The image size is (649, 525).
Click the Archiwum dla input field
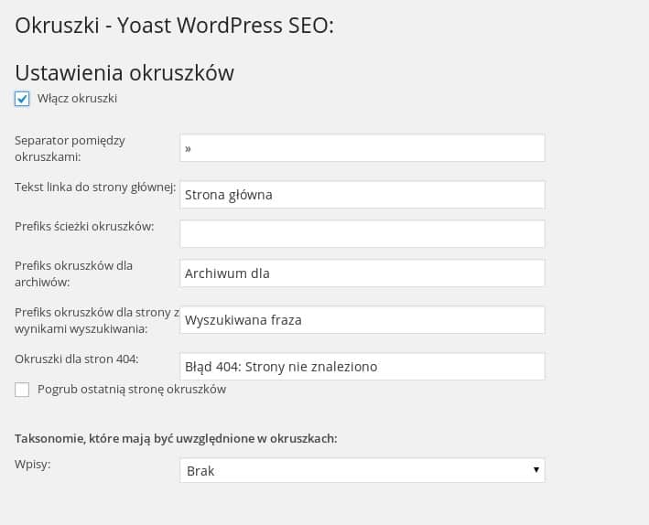pyautogui.click(x=362, y=273)
